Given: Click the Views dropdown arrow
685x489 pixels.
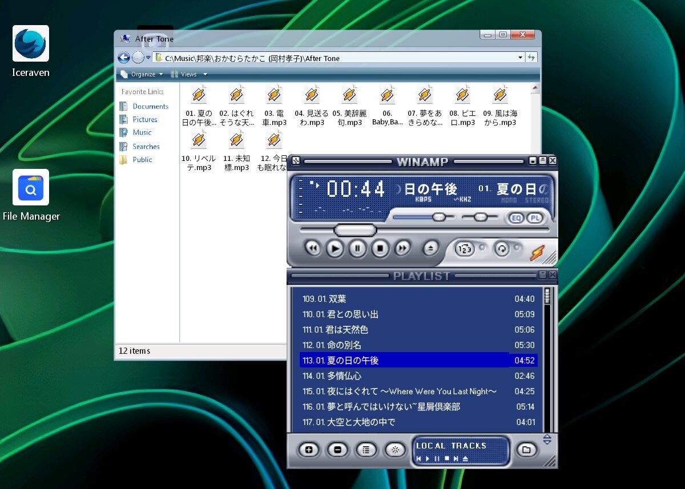Looking at the screenshot, I should [x=205, y=74].
